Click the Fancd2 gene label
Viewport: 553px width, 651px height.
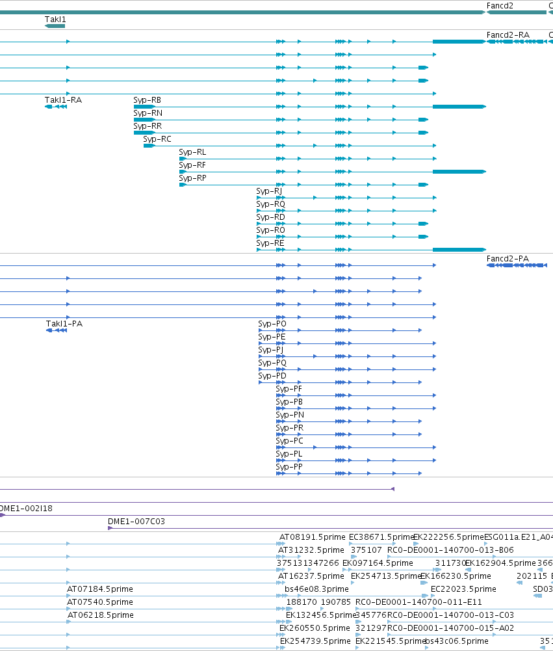click(x=500, y=6)
